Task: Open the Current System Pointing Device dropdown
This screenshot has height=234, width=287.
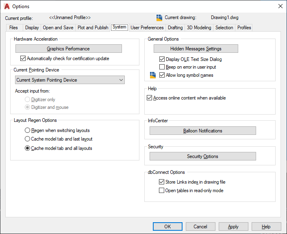Action: (x=70, y=80)
